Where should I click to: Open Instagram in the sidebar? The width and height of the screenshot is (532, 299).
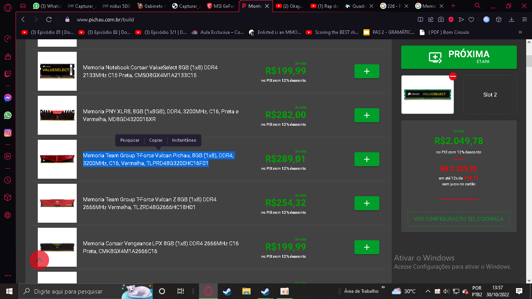pos(7,133)
